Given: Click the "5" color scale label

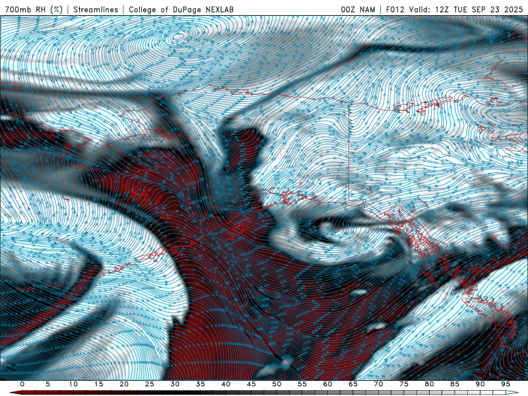Looking at the screenshot, I should pos(48,384).
